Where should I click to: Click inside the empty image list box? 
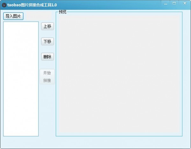click(21, 79)
